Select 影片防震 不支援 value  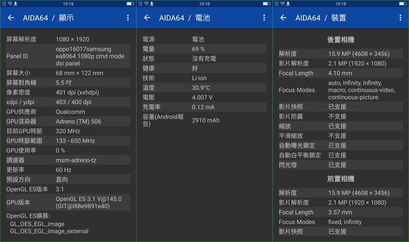click(337, 116)
